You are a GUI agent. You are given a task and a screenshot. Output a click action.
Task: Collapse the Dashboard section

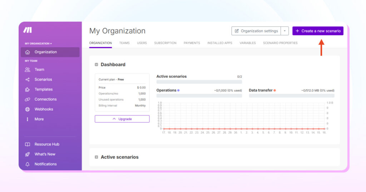[x=97, y=65]
